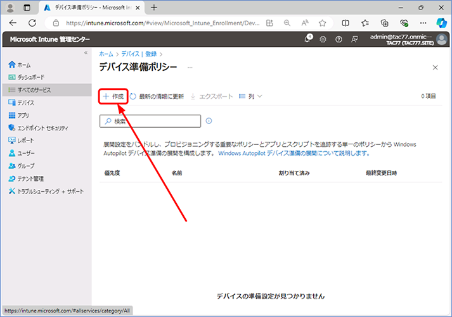Open browser Settings and more menu
452x317 pixels.
click(423, 23)
